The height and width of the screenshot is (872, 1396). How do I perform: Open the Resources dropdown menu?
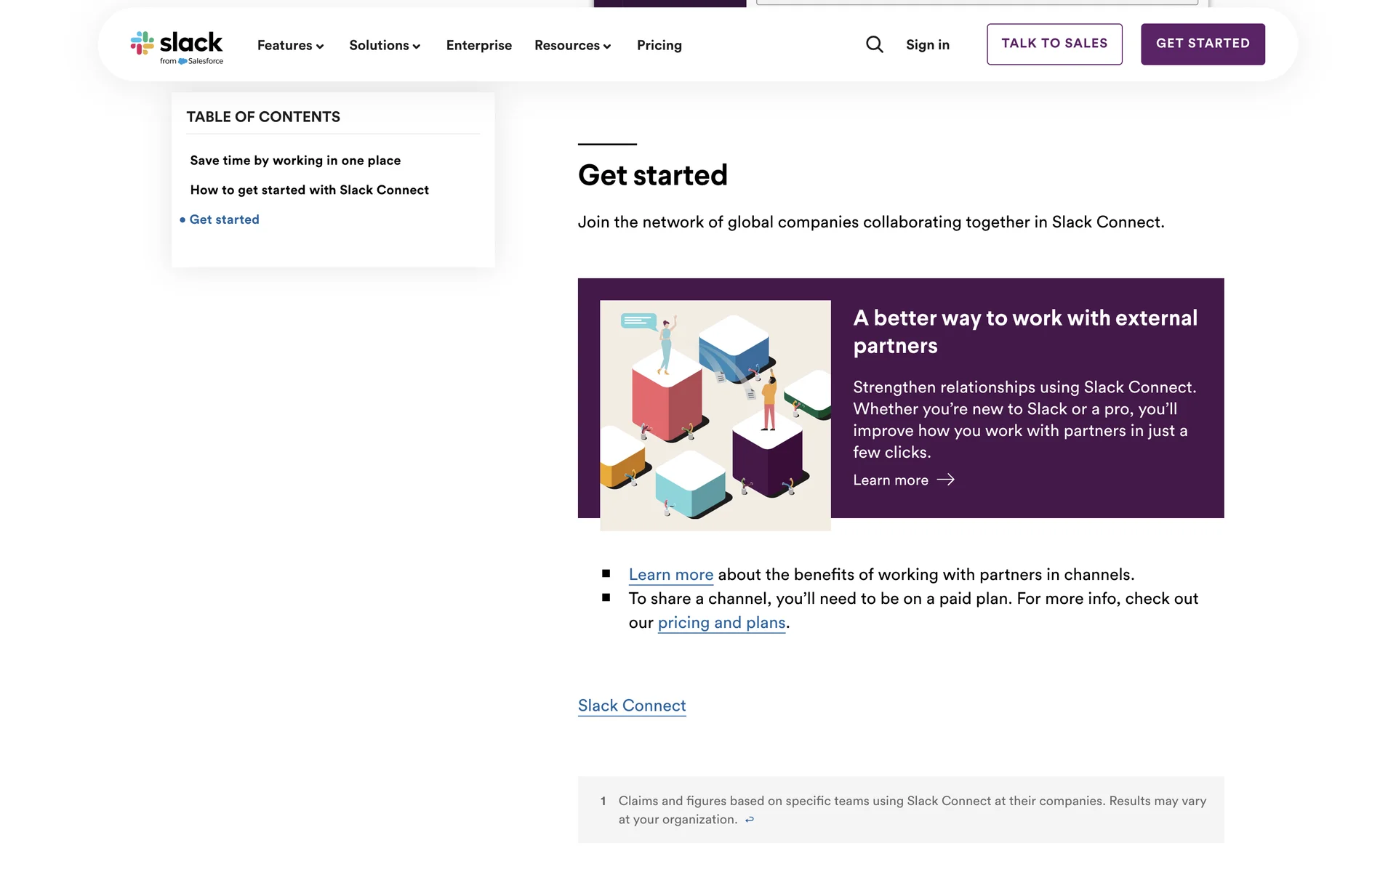pyautogui.click(x=572, y=45)
